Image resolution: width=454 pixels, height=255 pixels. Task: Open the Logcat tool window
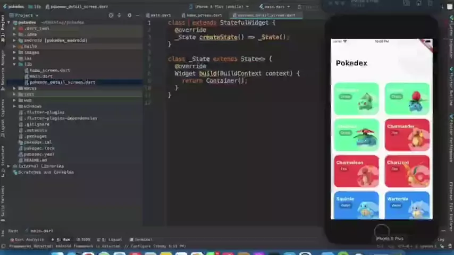point(110,240)
